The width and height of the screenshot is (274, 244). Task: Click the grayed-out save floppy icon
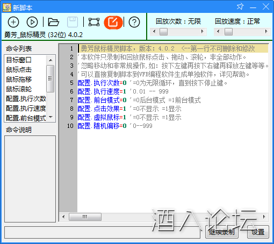73,22
